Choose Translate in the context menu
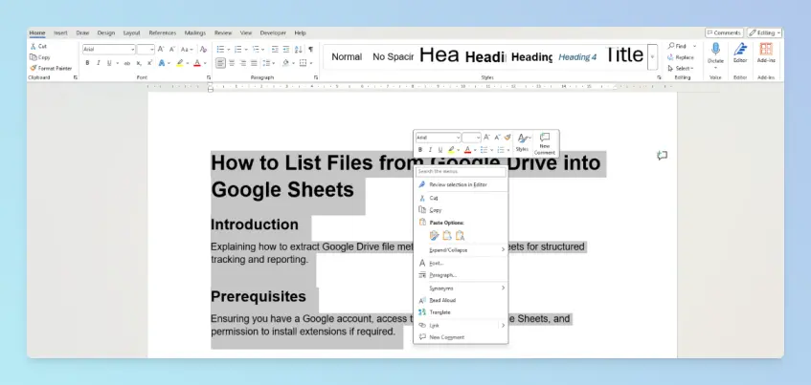Image resolution: width=811 pixels, height=385 pixels. 461,312
